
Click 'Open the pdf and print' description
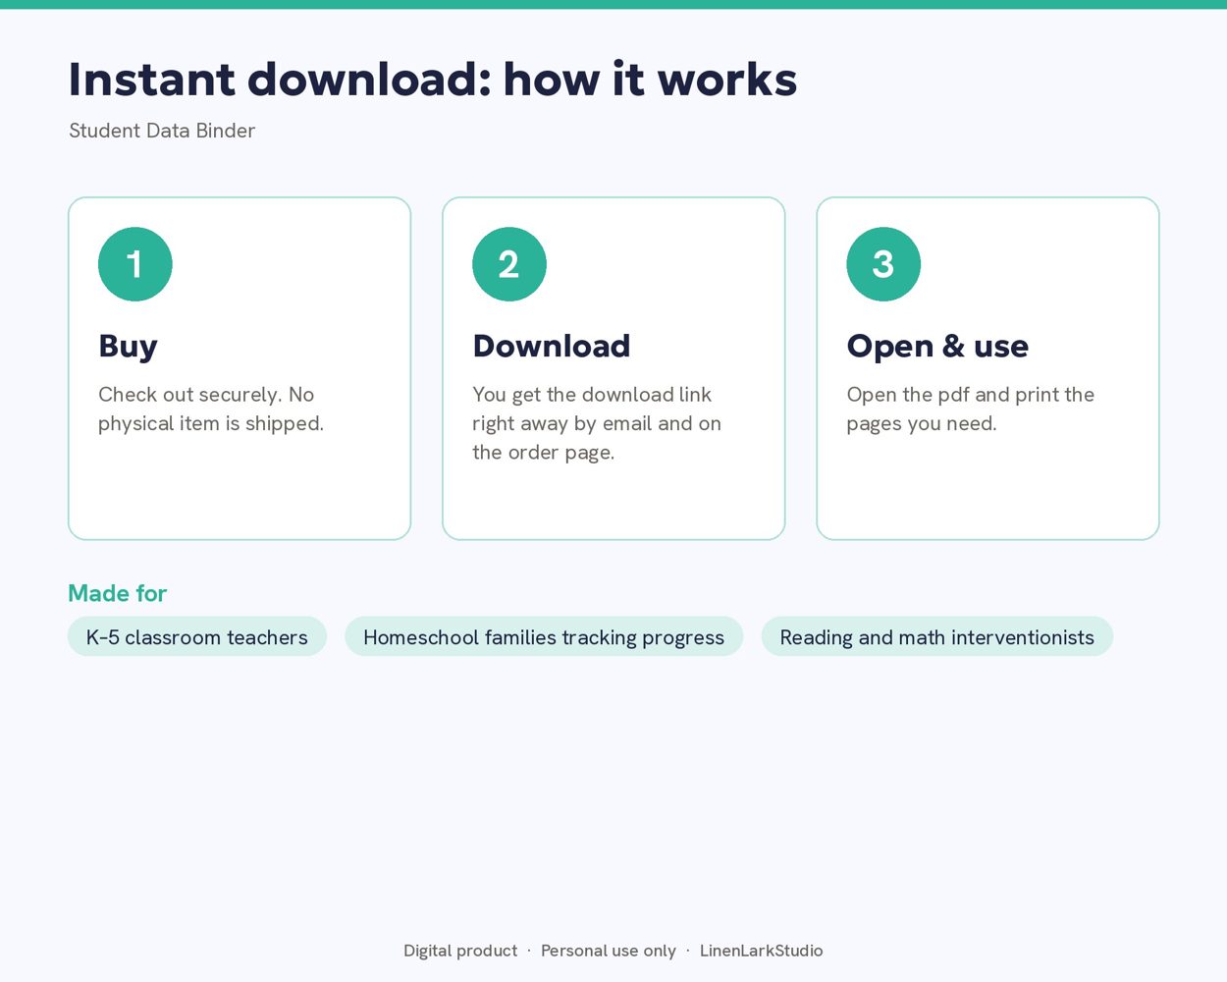coord(971,409)
